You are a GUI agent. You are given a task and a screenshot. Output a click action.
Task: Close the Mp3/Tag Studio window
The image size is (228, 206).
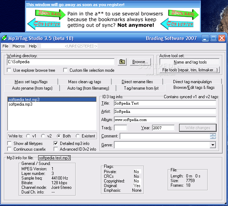(222, 39)
